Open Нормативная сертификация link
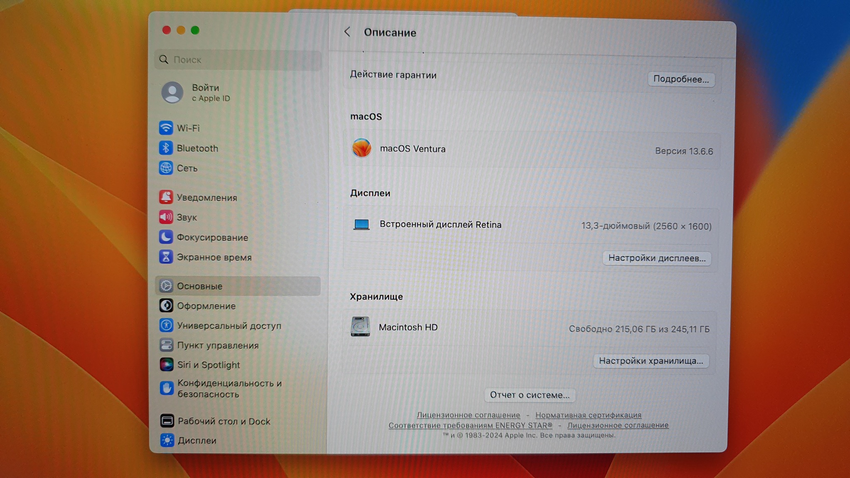Image resolution: width=850 pixels, height=478 pixels. coord(588,415)
